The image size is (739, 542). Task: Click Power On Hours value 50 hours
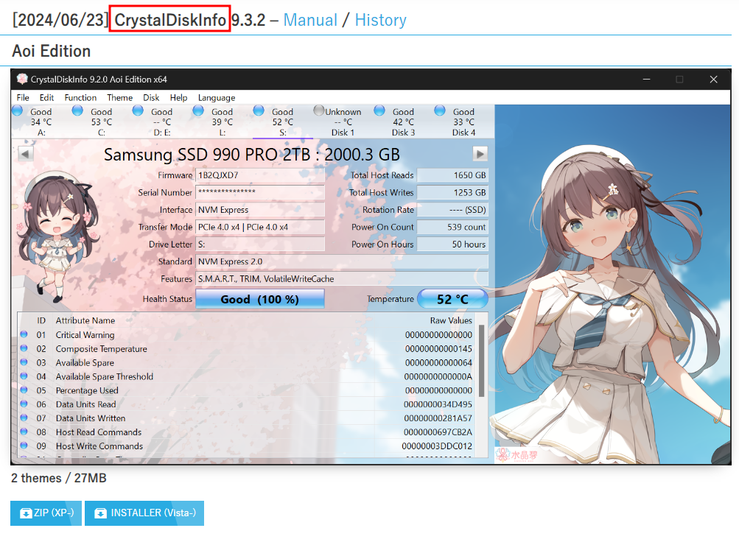[x=452, y=244]
